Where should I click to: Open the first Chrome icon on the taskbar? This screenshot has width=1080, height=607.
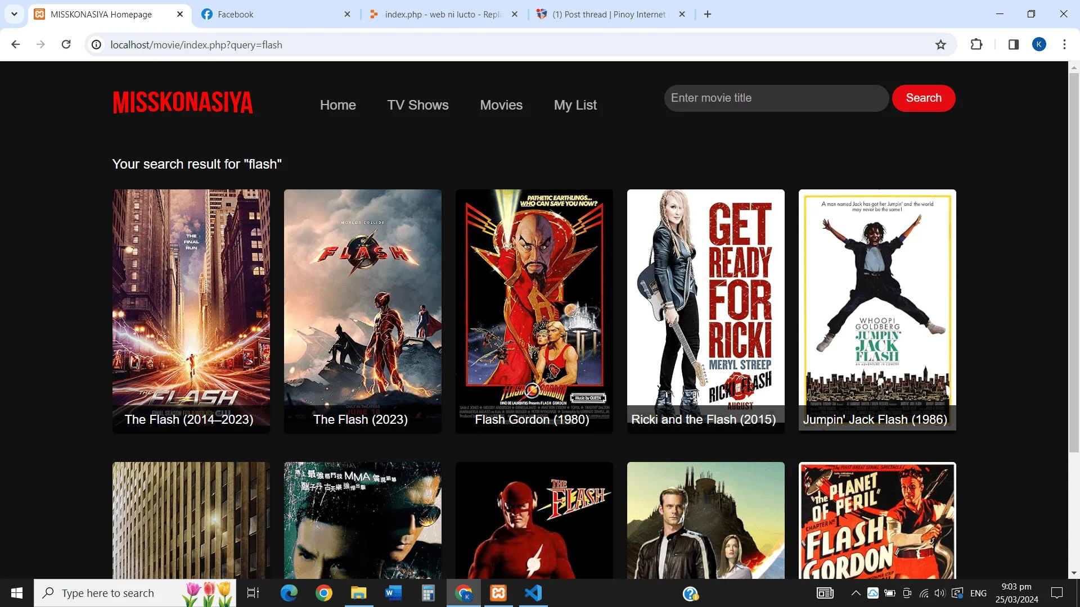click(x=324, y=593)
